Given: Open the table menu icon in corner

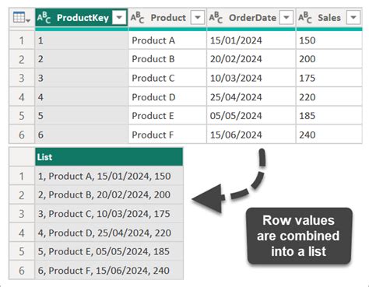Looking at the screenshot, I should click(21, 17).
